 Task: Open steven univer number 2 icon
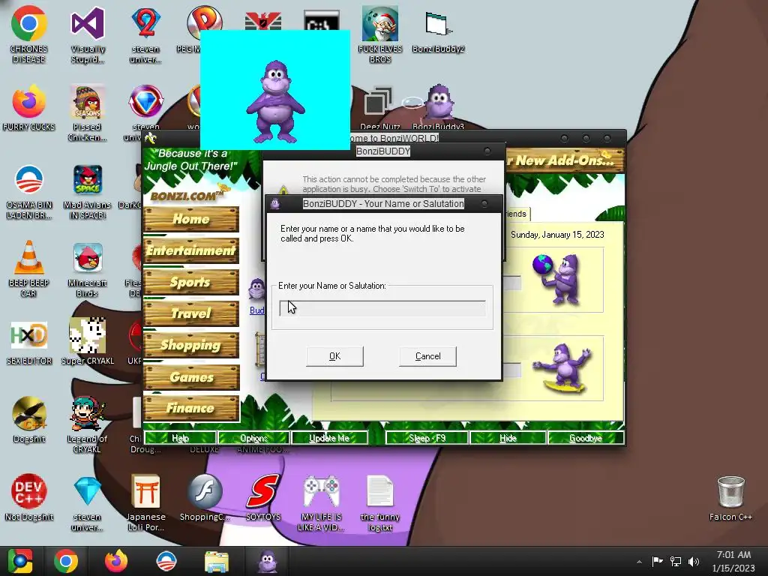point(145,34)
